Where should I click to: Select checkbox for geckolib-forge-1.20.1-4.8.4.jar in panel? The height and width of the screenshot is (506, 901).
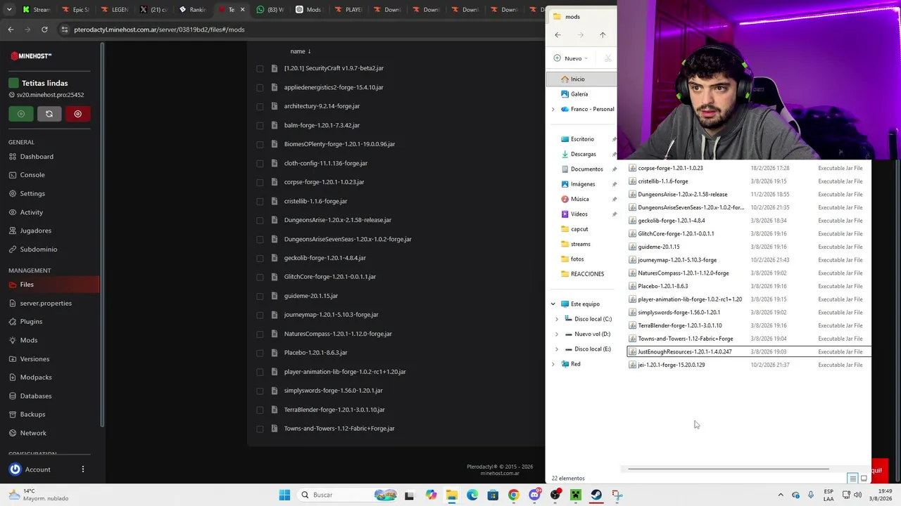click(x=260, y=259)
